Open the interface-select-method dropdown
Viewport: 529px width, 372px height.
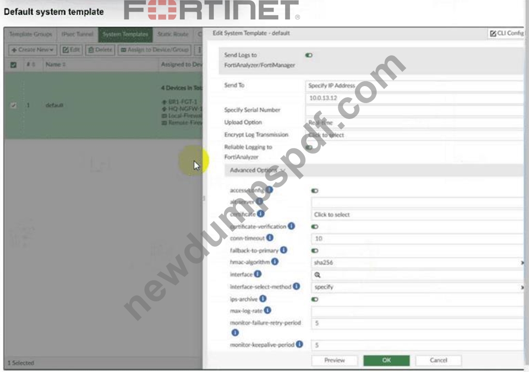pos(418,287)
